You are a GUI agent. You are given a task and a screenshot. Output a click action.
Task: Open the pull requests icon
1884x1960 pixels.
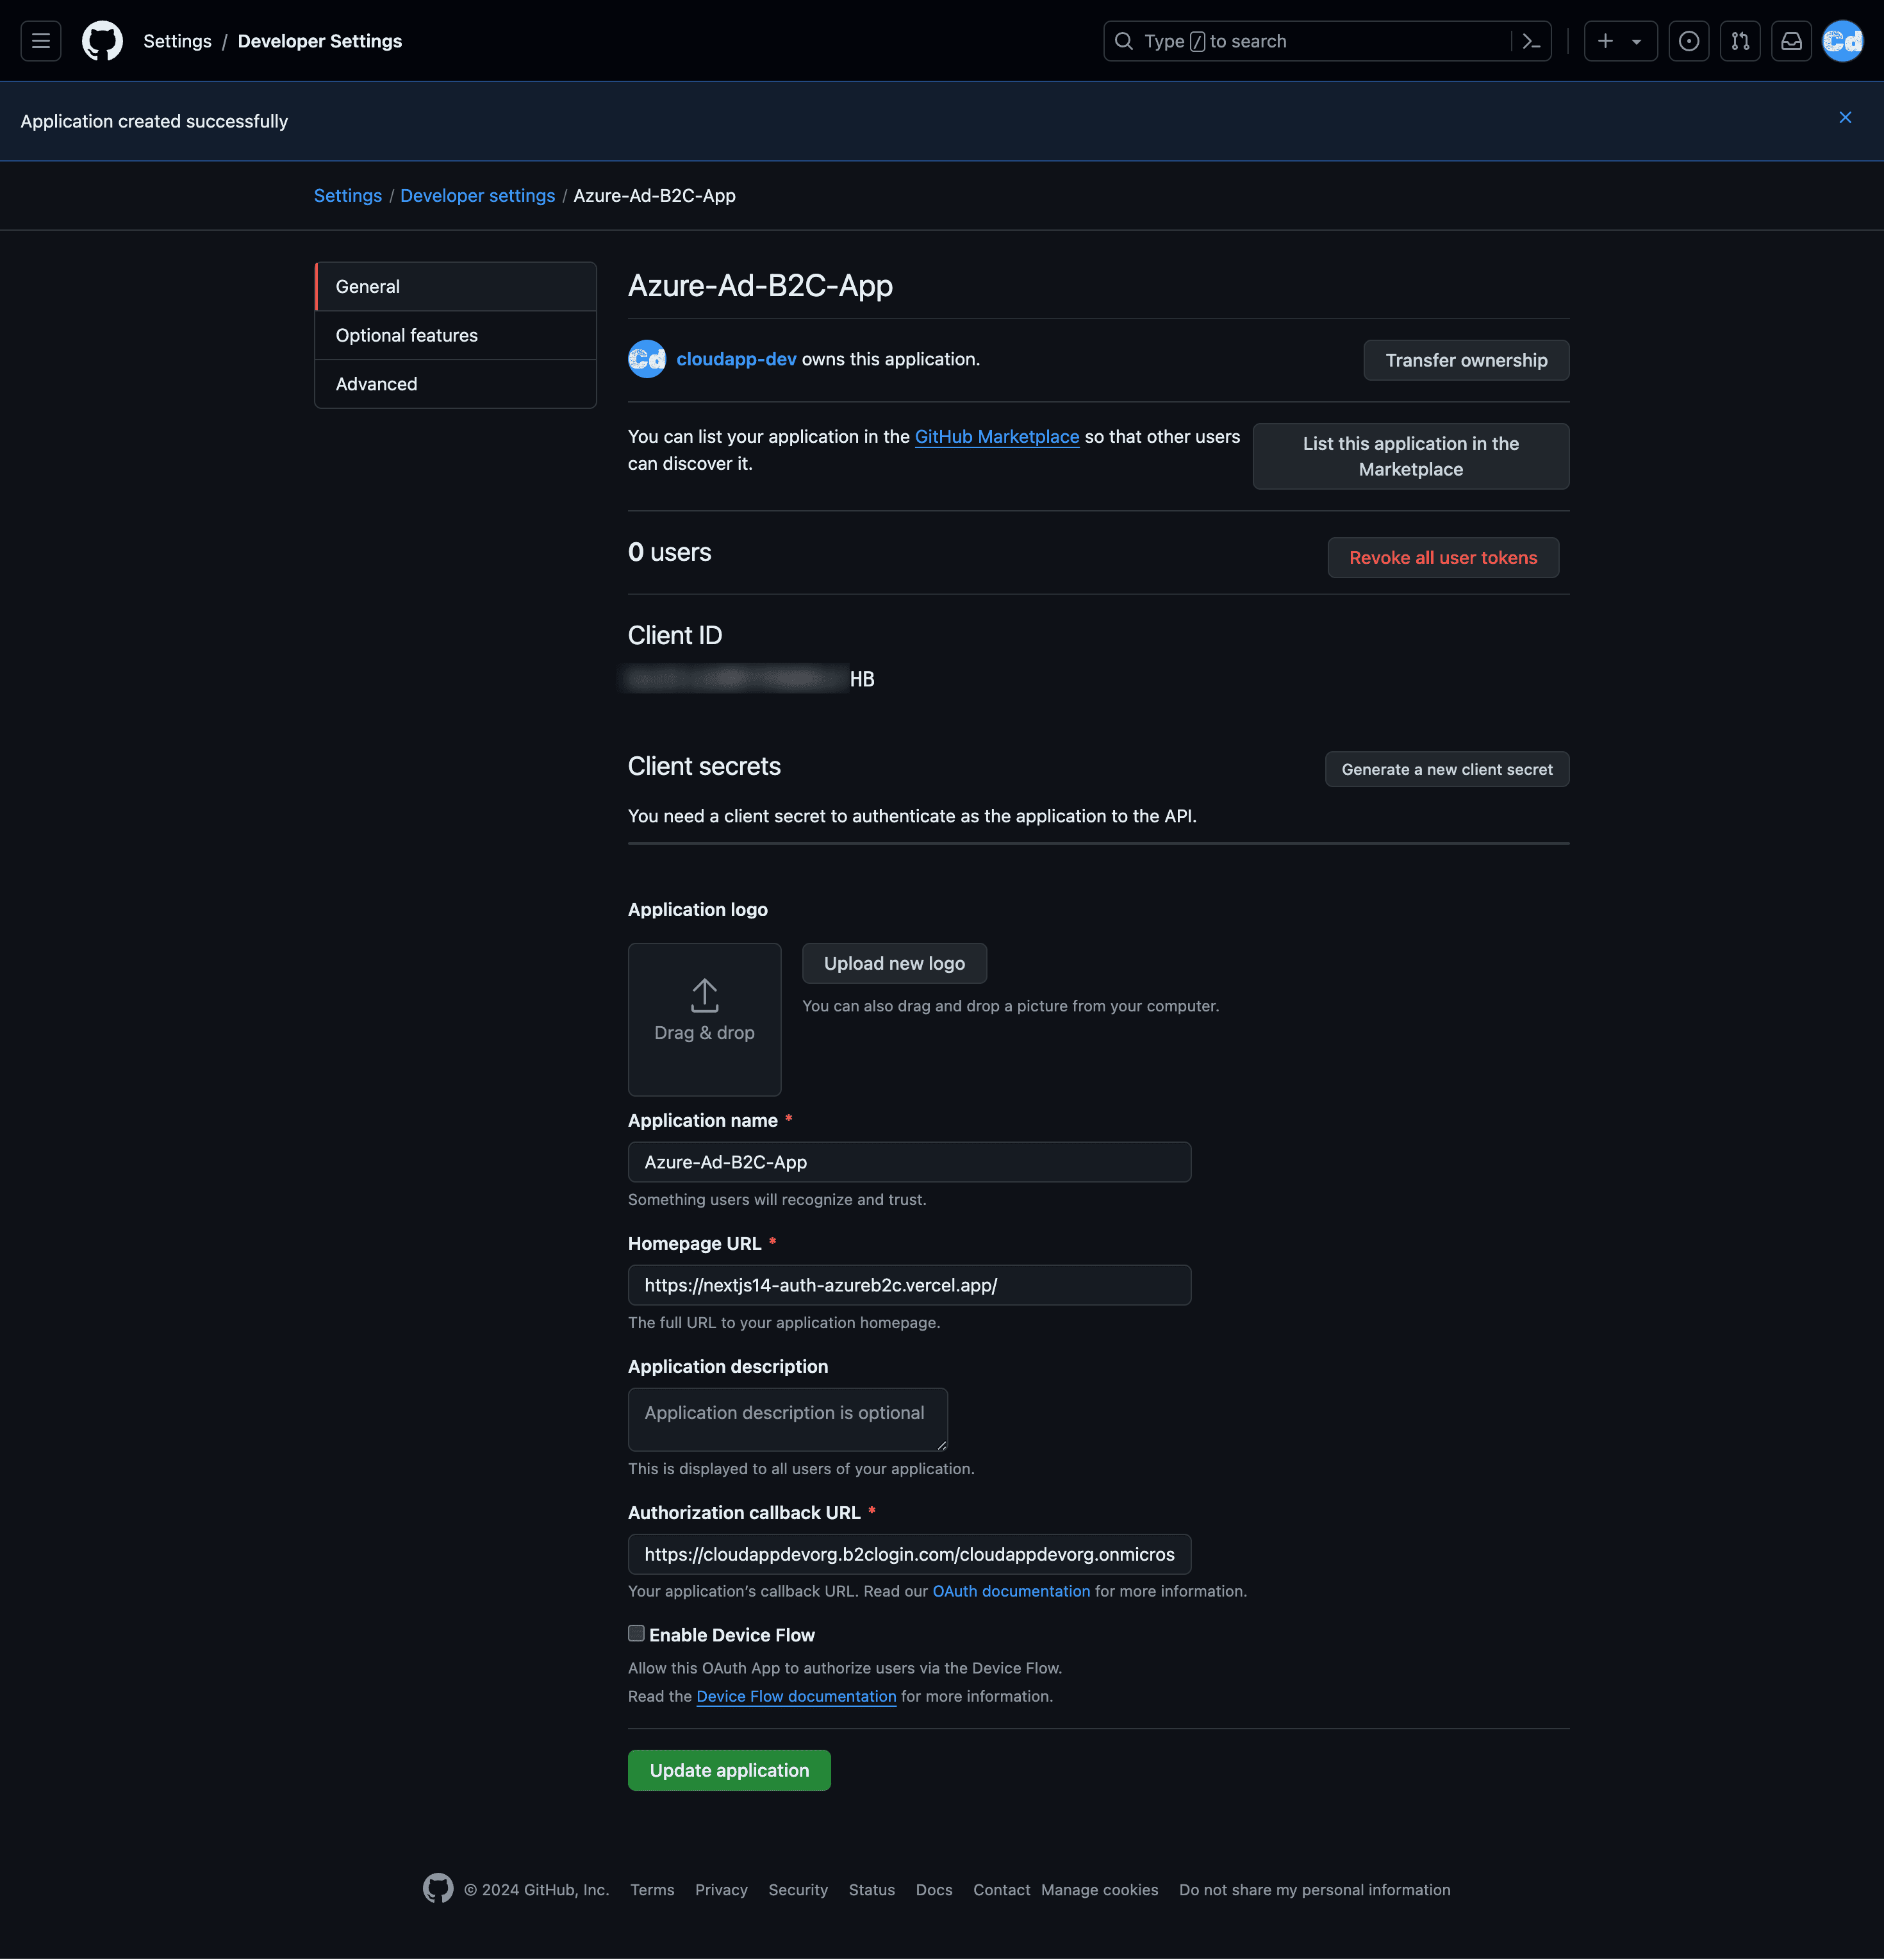[x=1740, y=41]
